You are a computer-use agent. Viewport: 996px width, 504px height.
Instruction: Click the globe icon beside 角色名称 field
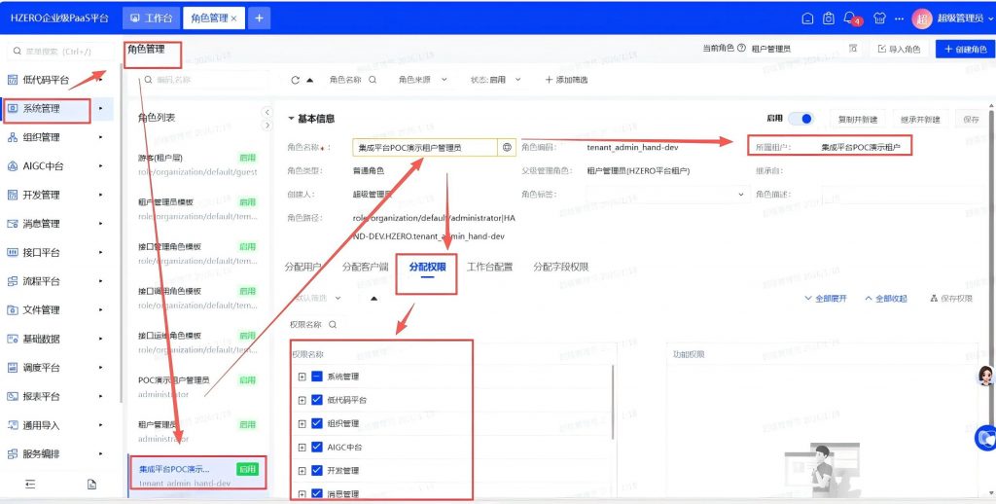coord(506,148)
